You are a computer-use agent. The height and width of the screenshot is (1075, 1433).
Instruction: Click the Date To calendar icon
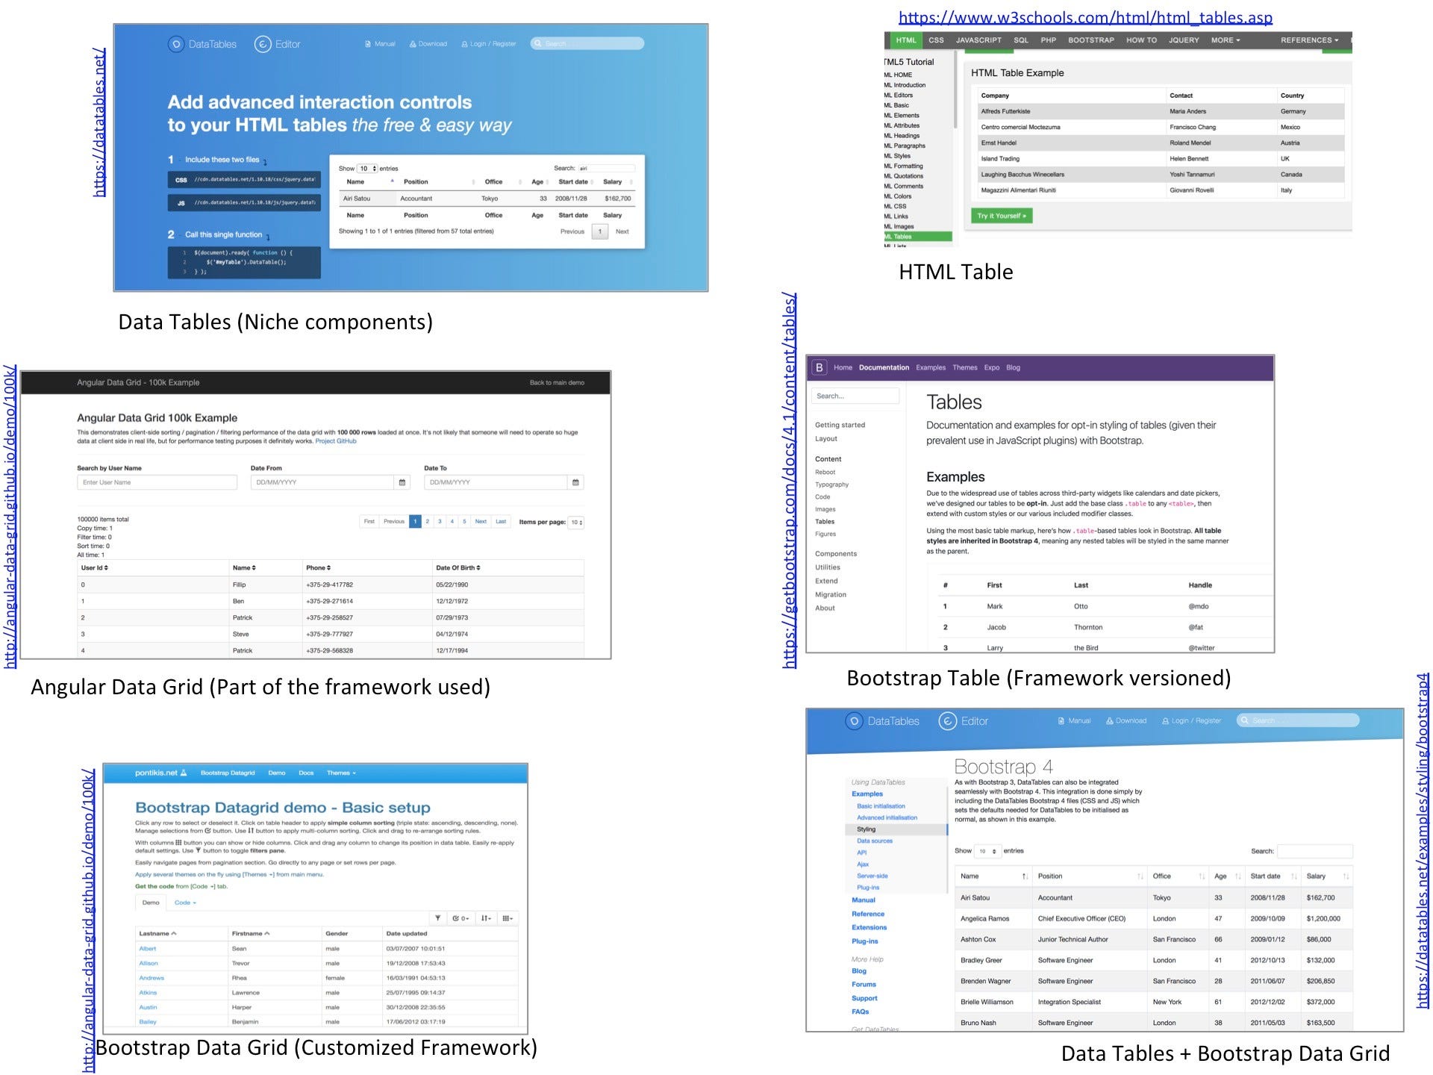coord(575,482)
